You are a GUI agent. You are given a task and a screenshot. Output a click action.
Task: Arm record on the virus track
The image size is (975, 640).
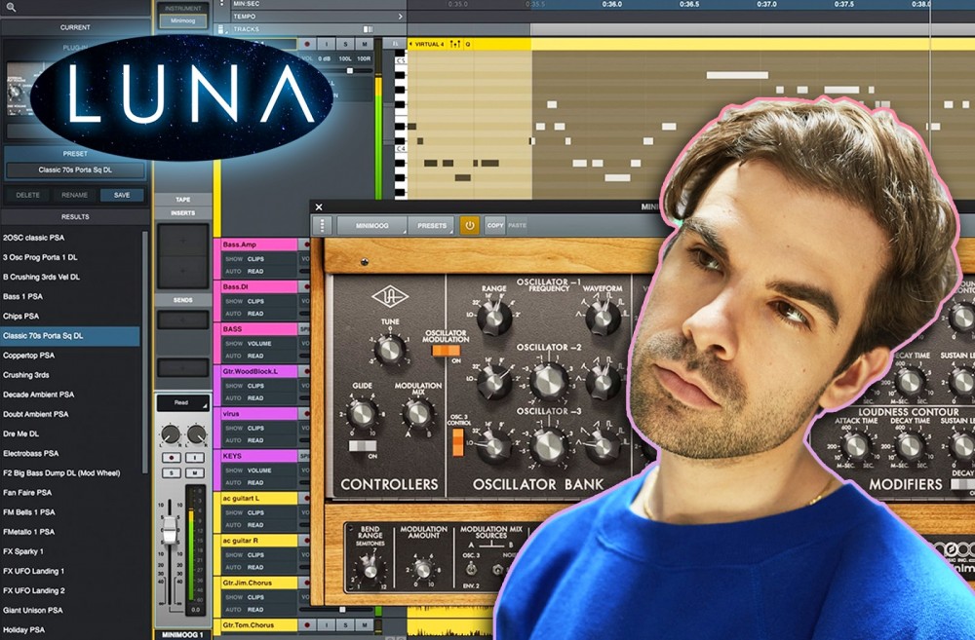306,414
